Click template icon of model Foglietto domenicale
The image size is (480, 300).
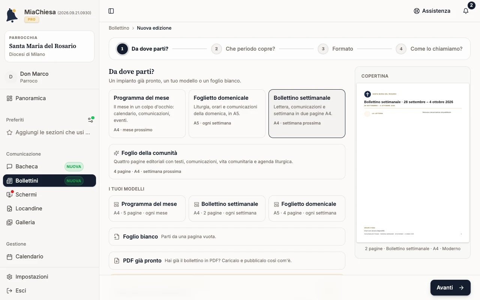point(276,204)
